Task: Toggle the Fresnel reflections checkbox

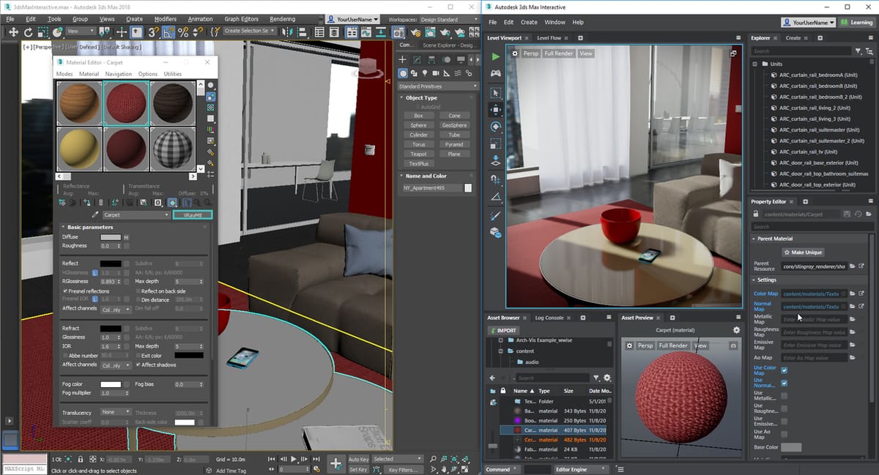Action: pyautogui.click(x=66, y=291)
